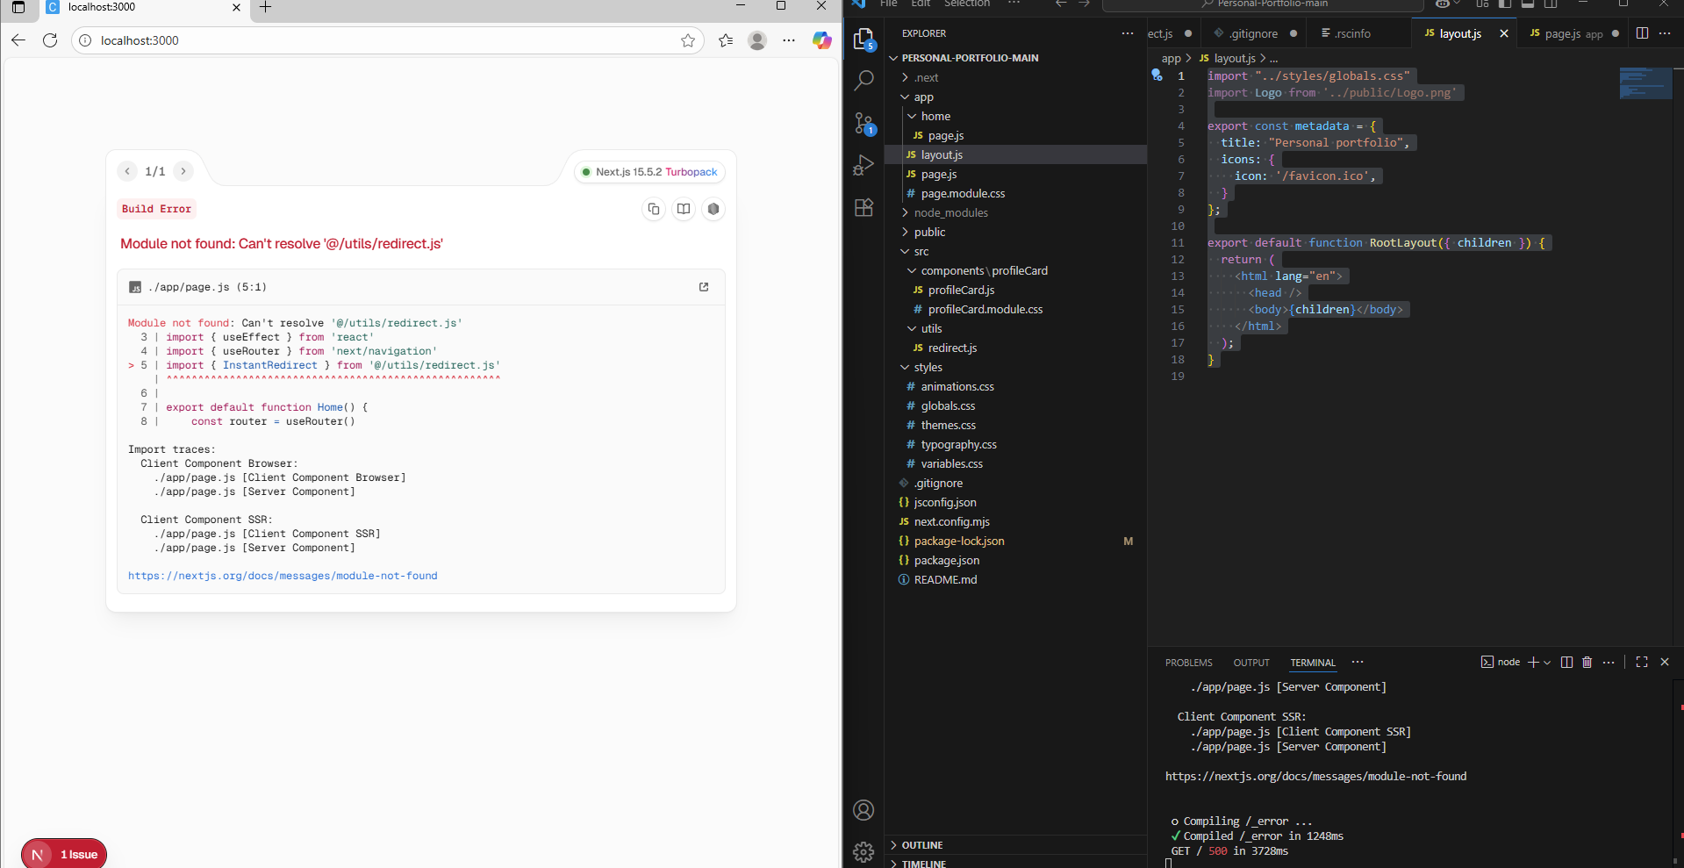This screenshot has width=1684, height=868.
Task: Click the Manage gear icon
Action: pos(863,851)
